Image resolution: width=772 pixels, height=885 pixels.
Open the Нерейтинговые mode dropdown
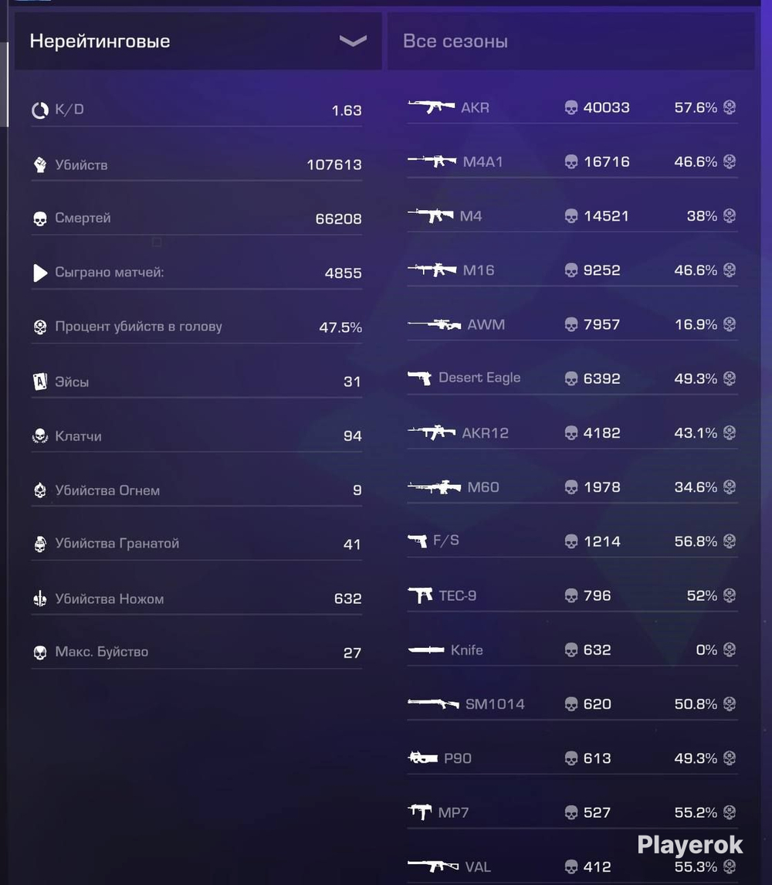click(198, 41)
